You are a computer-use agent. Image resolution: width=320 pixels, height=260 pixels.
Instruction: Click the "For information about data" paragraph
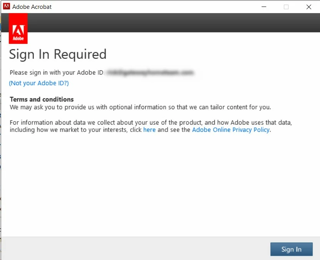pyautogui.click(x=151, y=126)
